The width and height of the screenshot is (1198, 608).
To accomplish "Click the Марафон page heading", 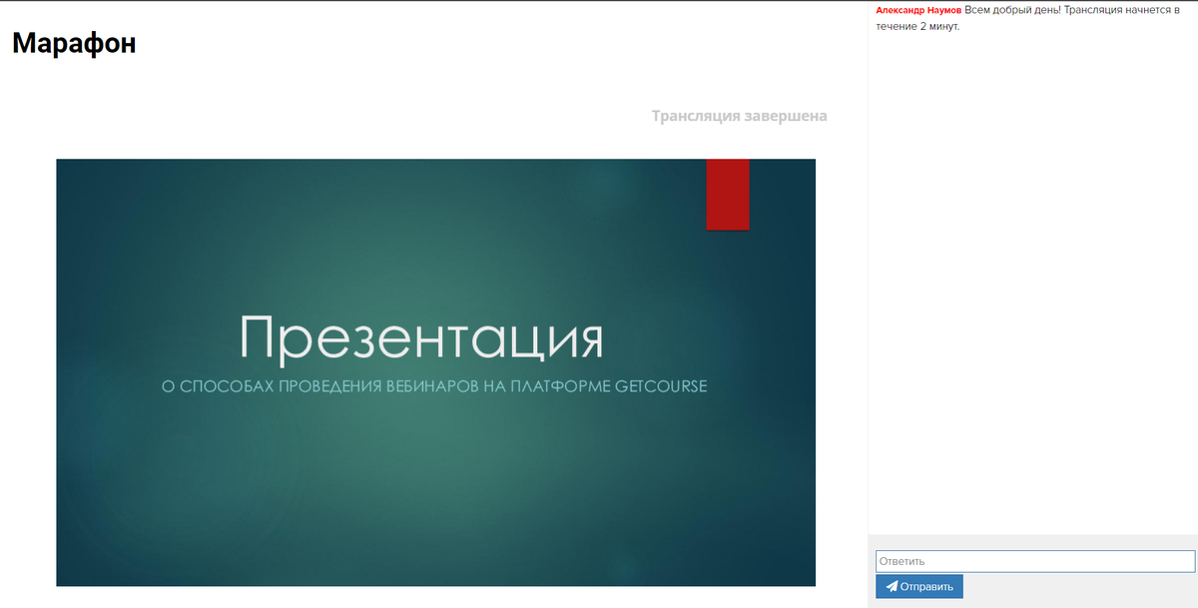I will click(x=74, y=43).
